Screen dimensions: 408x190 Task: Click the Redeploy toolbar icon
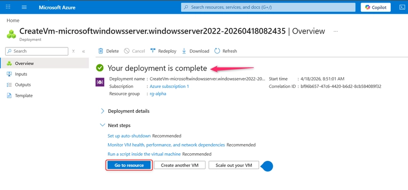[x=153, y=51]
